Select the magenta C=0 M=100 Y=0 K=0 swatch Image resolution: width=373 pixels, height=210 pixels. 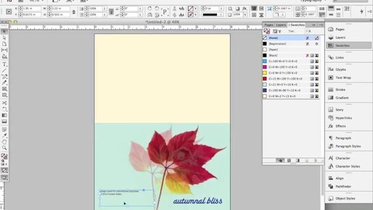tap(291, 67)
